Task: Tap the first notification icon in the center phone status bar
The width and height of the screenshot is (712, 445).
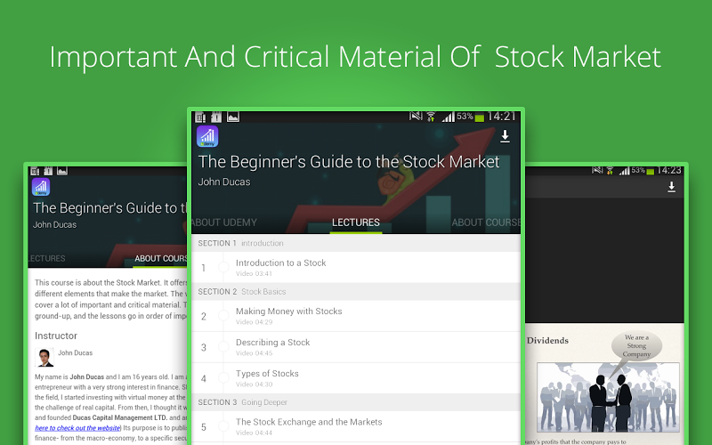Action: 200,117
